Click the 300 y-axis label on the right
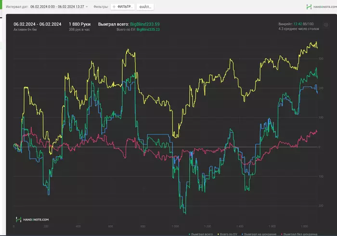 point(321,58)
